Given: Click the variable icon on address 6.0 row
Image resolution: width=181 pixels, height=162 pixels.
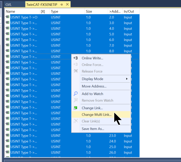Looking at the screenshot, I should coord(8,40).
